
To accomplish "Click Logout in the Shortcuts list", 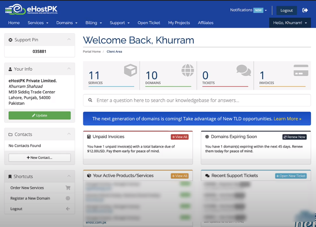I will [39, 209].
